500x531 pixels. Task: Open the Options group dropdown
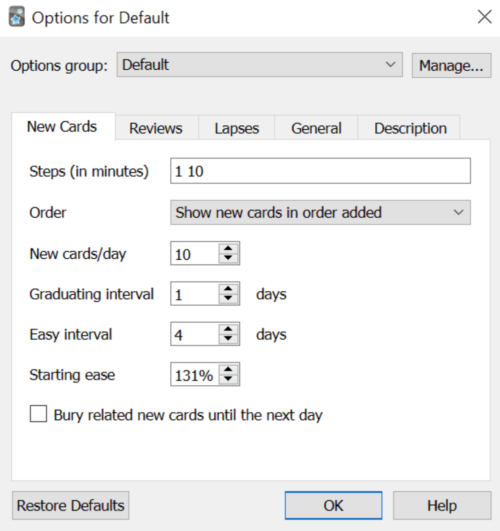[x=259, y=65]
